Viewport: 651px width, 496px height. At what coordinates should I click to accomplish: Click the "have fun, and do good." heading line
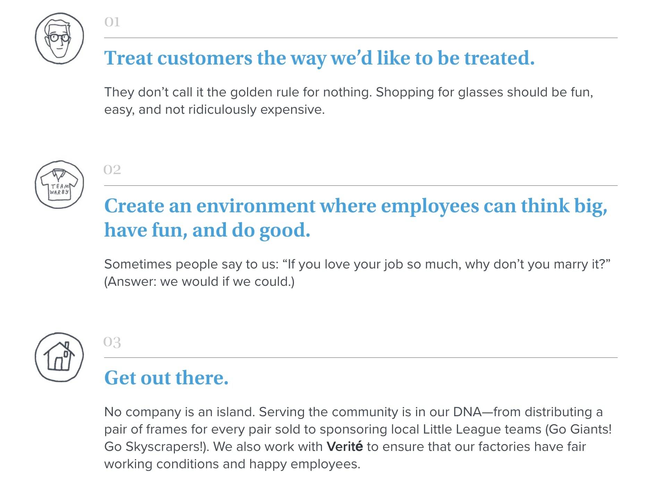(207, 230)
